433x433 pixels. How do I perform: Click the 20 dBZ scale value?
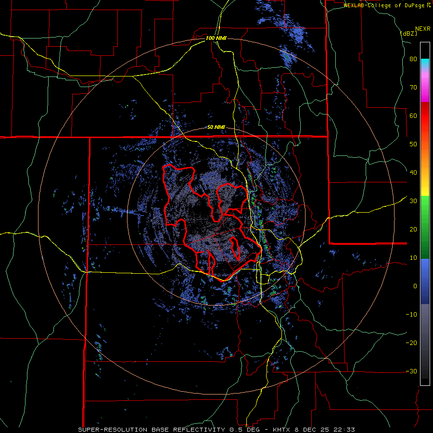click(x=413, y=229)
